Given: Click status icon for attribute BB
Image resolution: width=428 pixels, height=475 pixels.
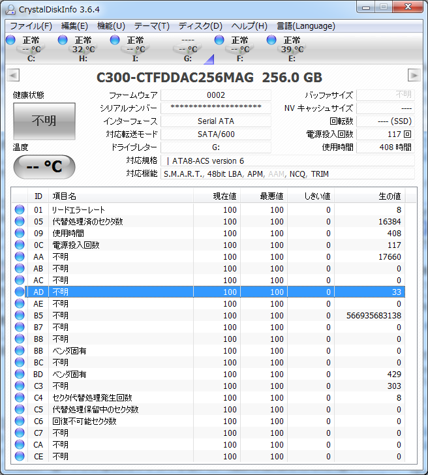Looking at the screenshot, I should click(x=20, y=350).
